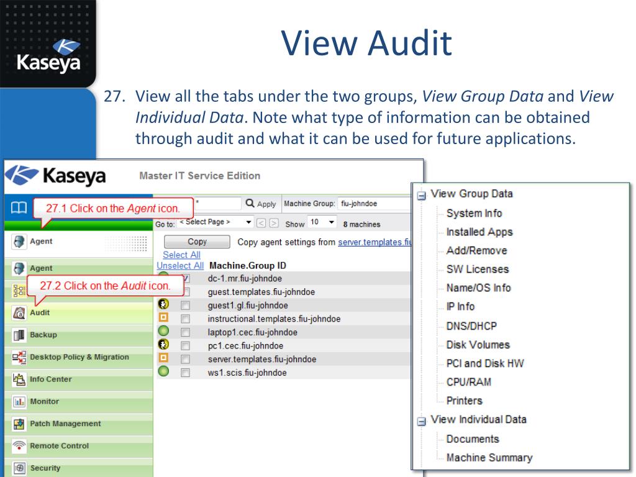Click the Machine Group input field
The width and height of the screenshot is (636, 477).
pos(375,204)
